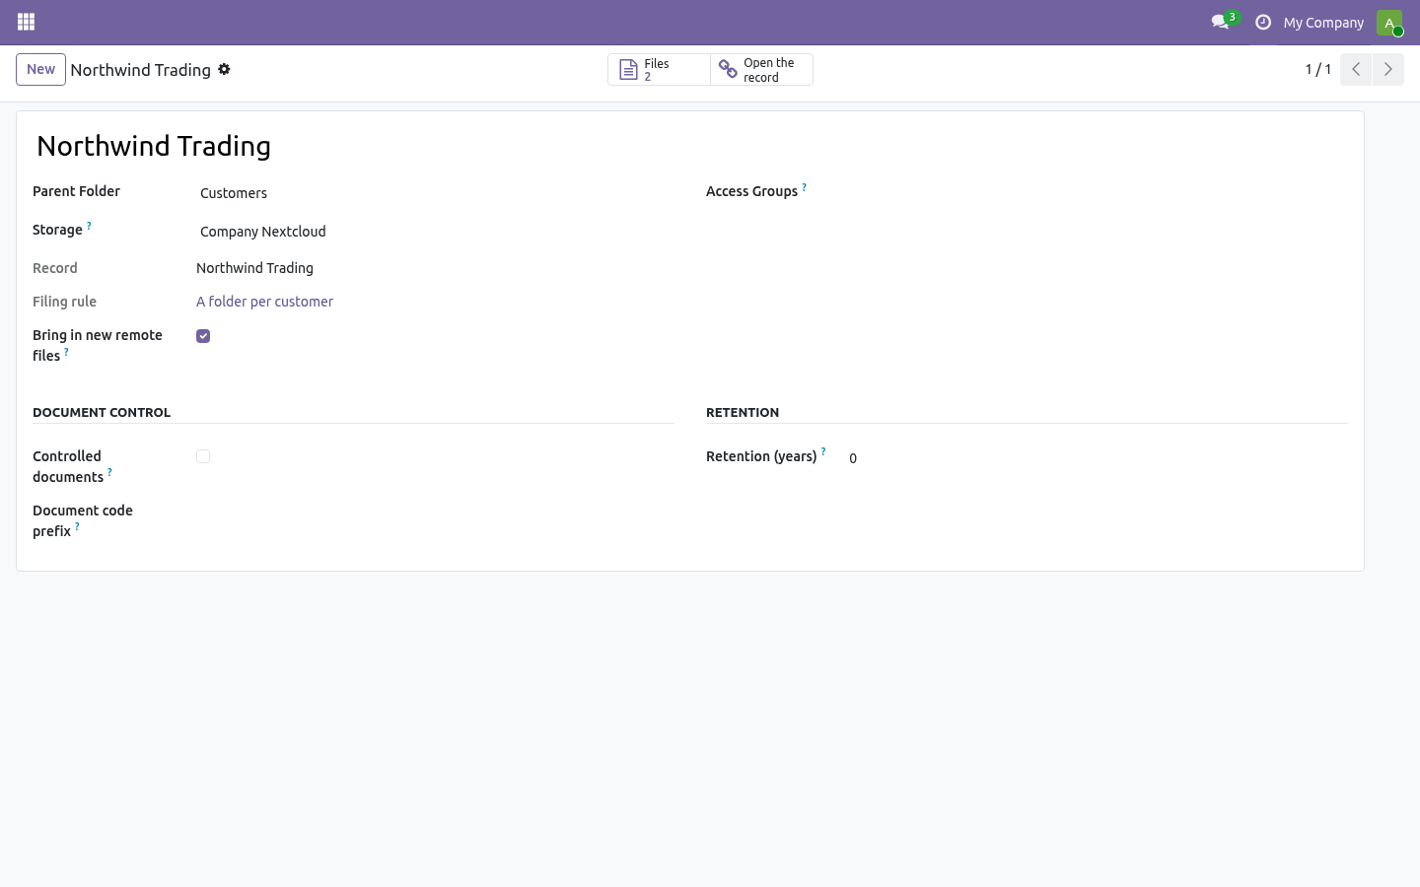Open the conversations messages icon

point(1221,22)
